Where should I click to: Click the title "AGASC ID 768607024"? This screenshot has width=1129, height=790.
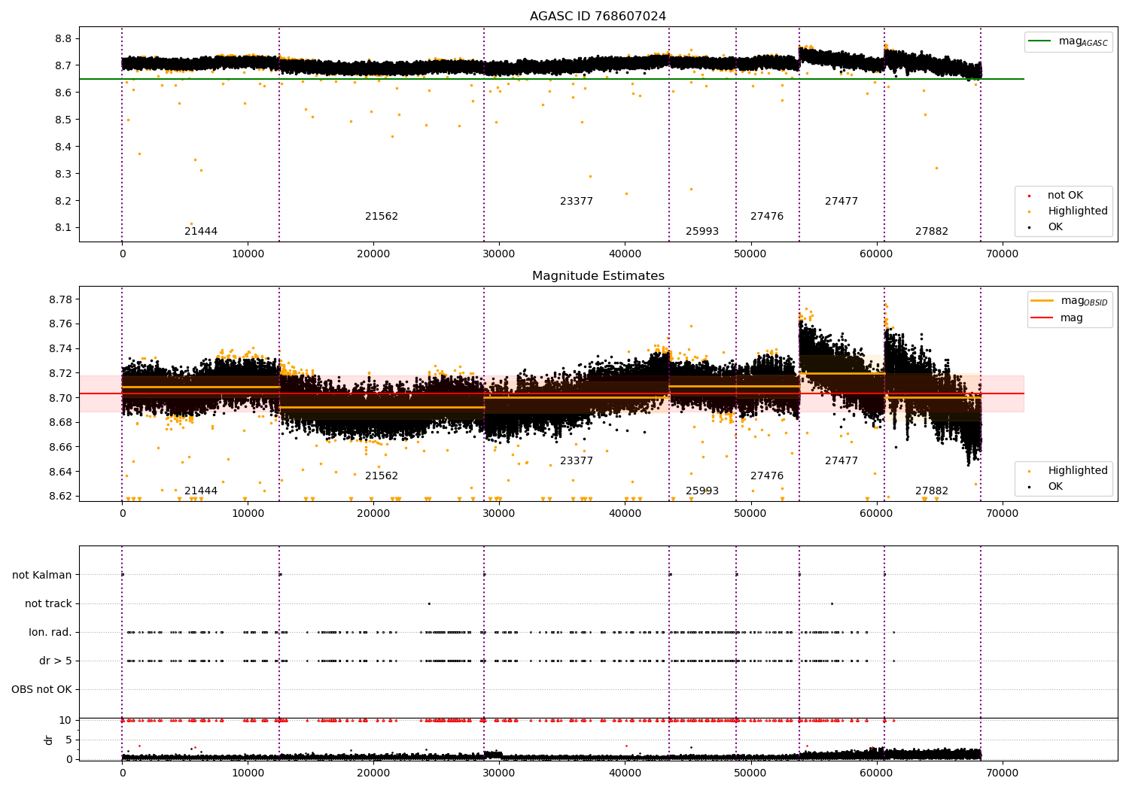click(x=598, y=17)
